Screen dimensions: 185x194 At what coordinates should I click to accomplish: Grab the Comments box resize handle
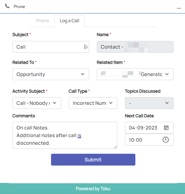[x=116, y=147]
